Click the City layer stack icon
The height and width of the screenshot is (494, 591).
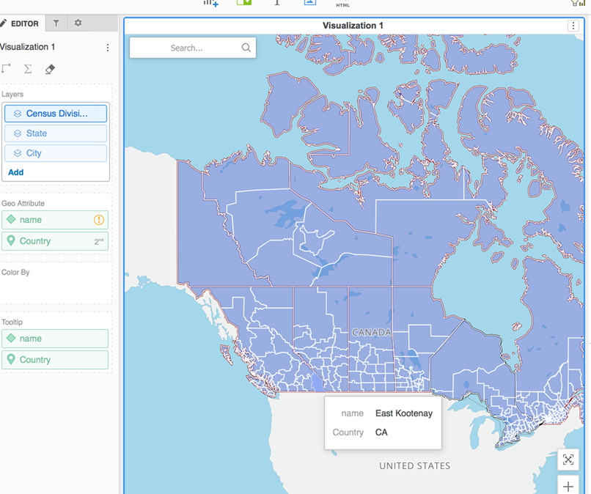[18, 153]
